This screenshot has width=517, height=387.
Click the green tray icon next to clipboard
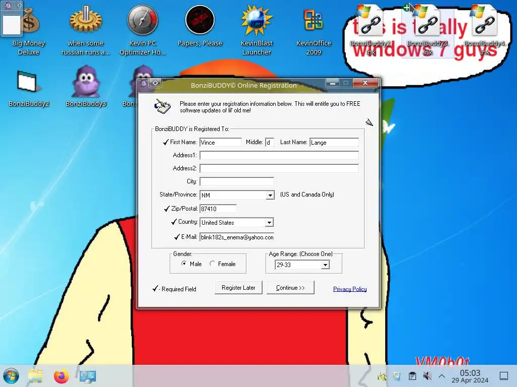click(x=383, y=376)
